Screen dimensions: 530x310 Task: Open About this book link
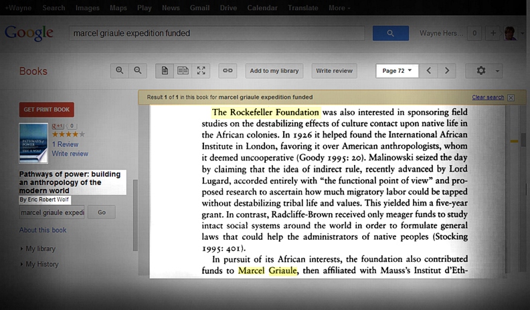43,230
